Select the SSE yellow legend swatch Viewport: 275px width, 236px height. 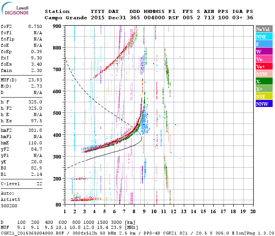(264, 96)
